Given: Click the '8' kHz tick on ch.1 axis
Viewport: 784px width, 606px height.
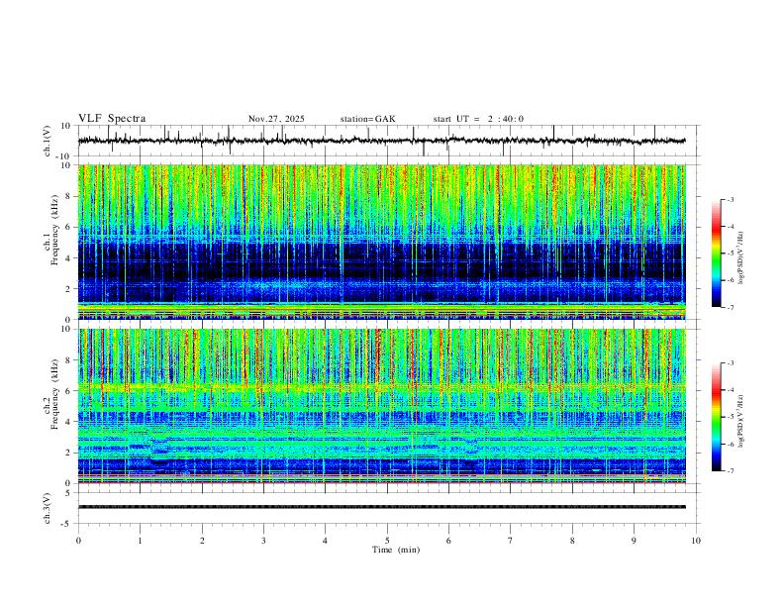Looking at the screenshot, I should point(70,196).
